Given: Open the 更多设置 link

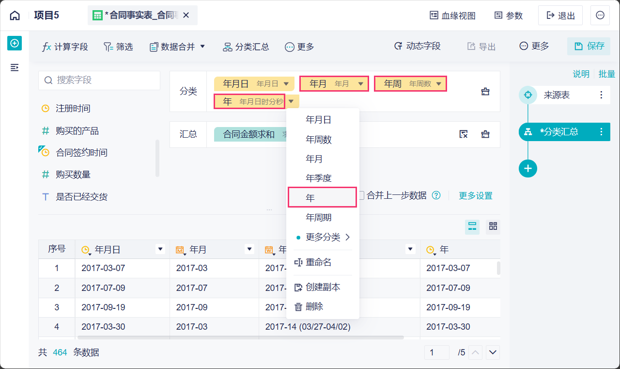Looking at the screenshot, I should pyautogui.click(x=475, y=195).
